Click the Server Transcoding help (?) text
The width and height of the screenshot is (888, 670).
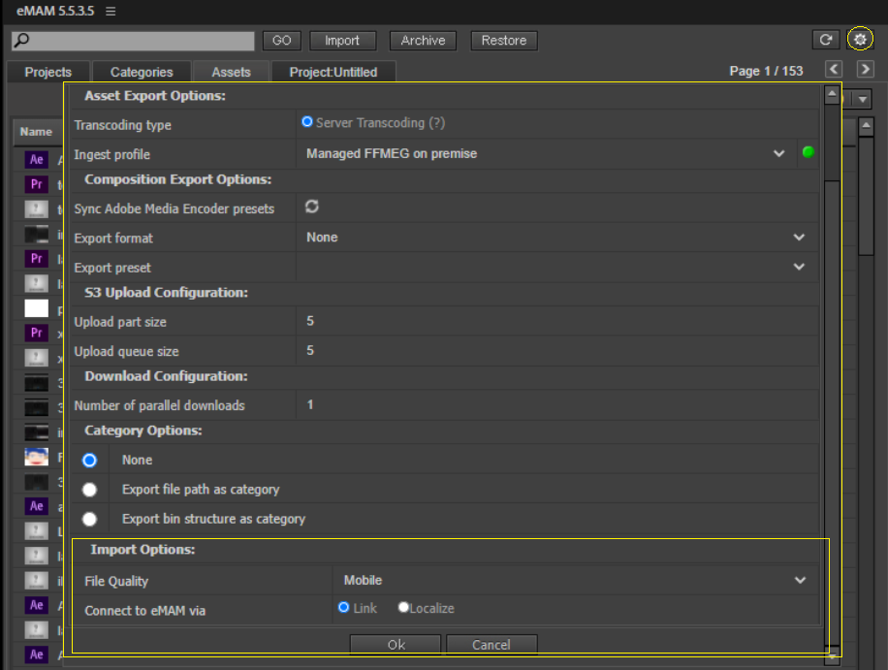(x=436, y=123)
